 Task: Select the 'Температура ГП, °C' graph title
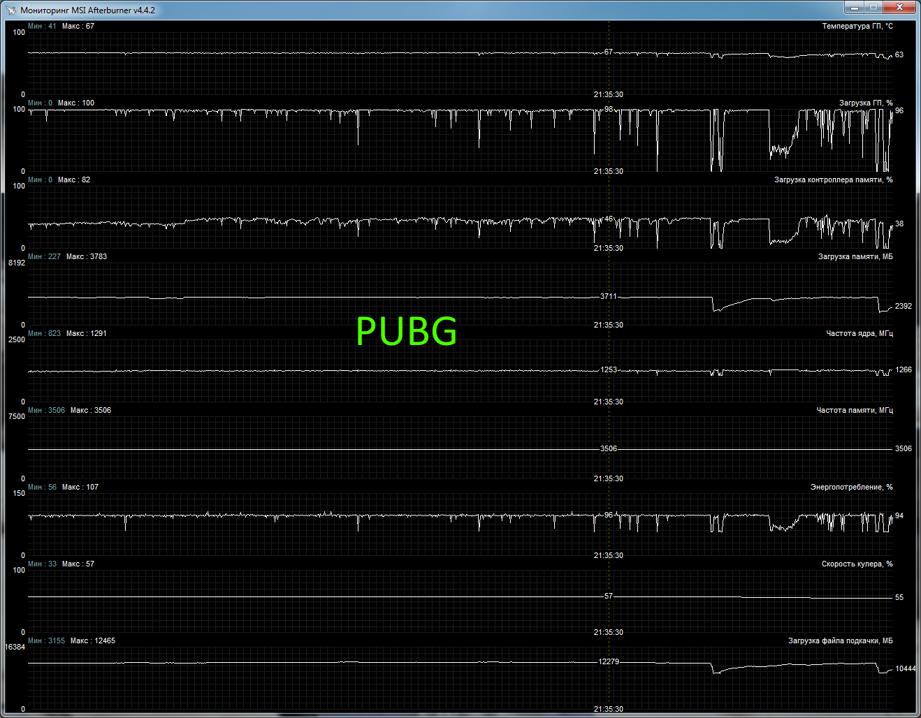857,27
